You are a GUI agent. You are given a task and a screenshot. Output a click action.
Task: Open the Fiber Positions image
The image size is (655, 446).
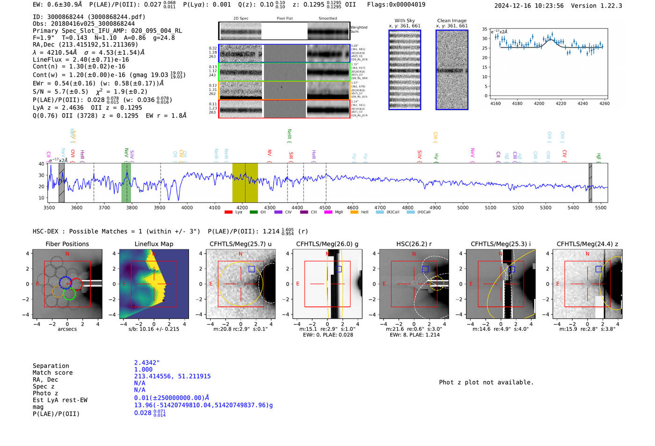click(x=67, y=284)
